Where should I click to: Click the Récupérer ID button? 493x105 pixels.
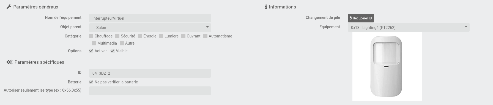(361, 18)
